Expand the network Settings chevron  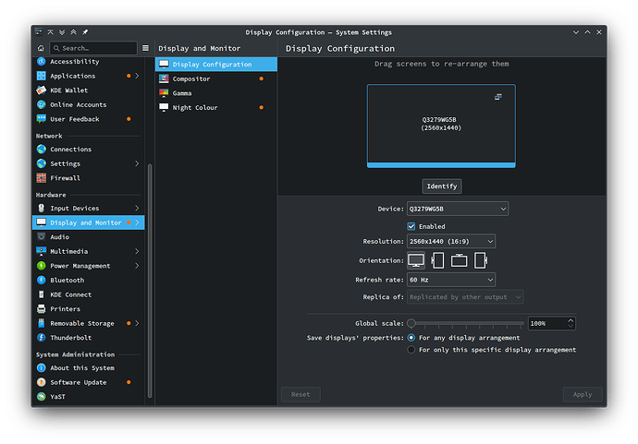[137, 163]
